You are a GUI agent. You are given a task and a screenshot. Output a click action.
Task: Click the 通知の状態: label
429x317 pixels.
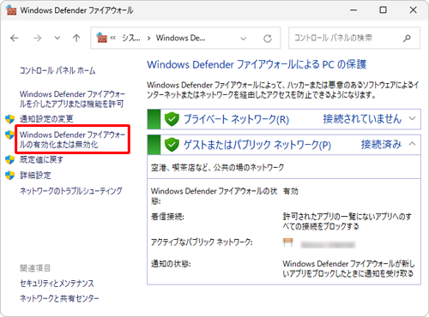click(x=171, y=264)
